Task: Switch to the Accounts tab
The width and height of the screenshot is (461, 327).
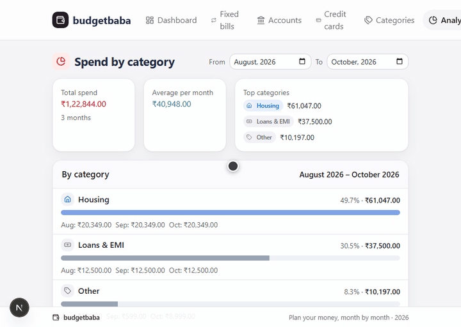Action: [x=279, y=20]
